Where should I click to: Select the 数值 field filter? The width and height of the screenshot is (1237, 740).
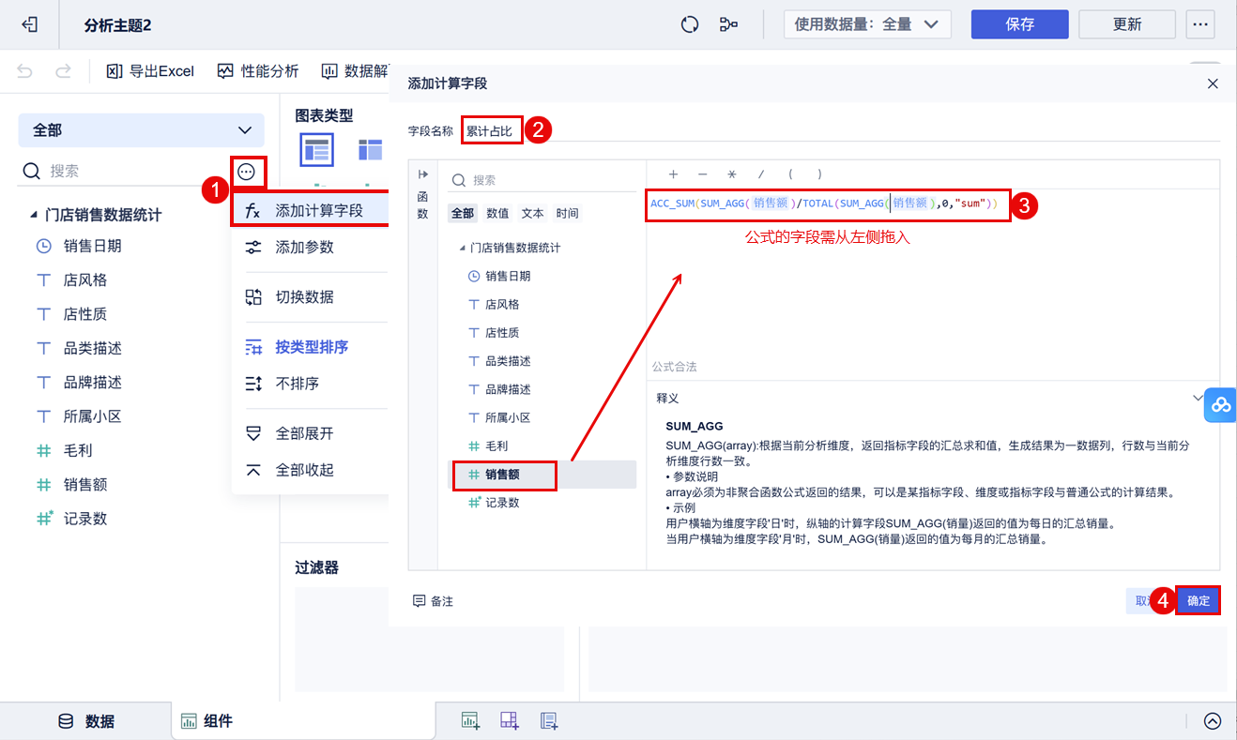point(496,213)
